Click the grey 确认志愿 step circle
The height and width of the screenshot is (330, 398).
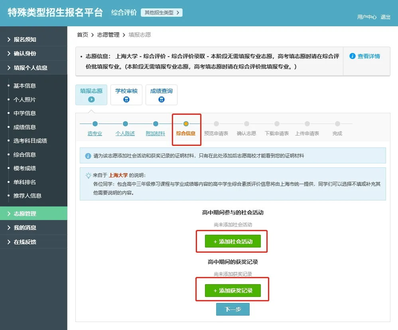pyautogui.click(x=246, y=124)
